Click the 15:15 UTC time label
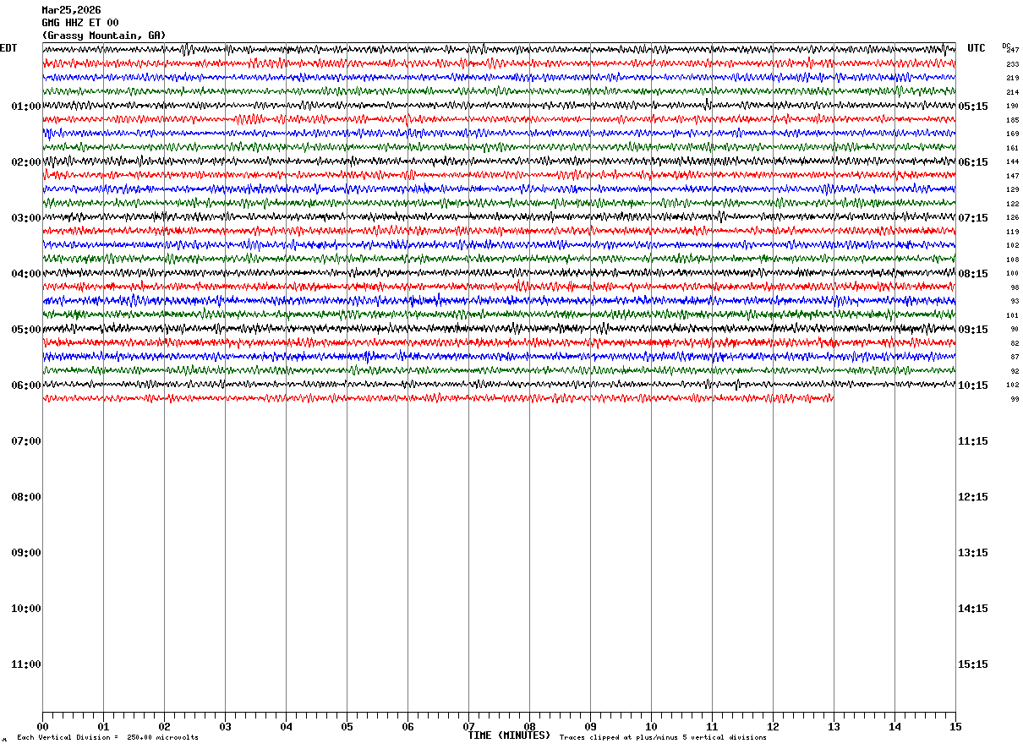 pos(974,664)
